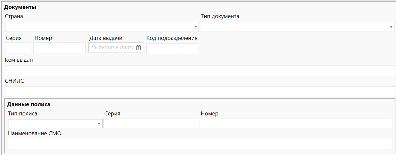Click inside the Тип документа combo box field

click(295, 27)
